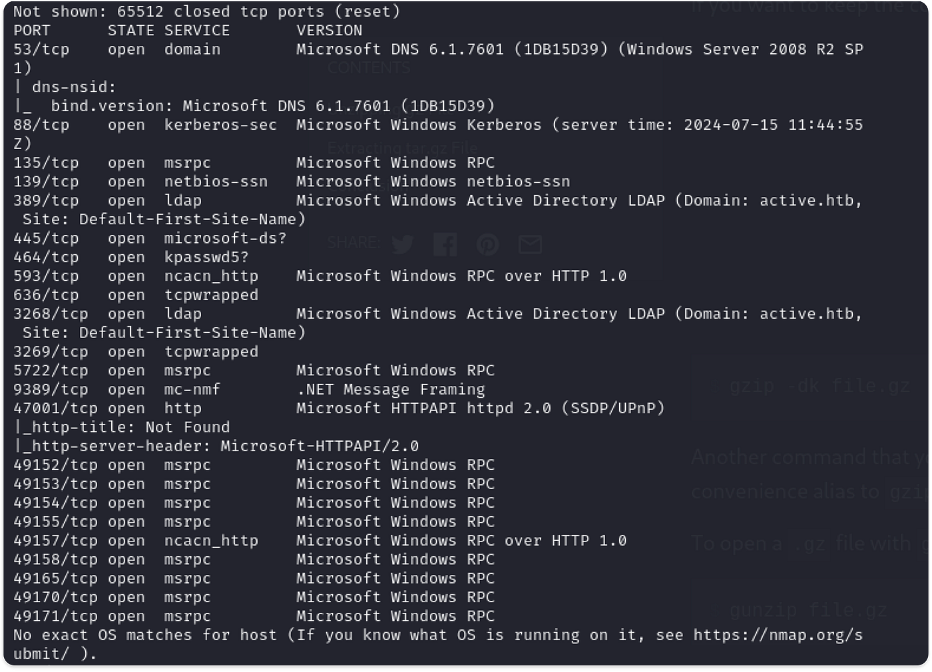This screenshot has width=932, height=672.
Task: Click the 47001/tcp http port line
Action: 339,408
